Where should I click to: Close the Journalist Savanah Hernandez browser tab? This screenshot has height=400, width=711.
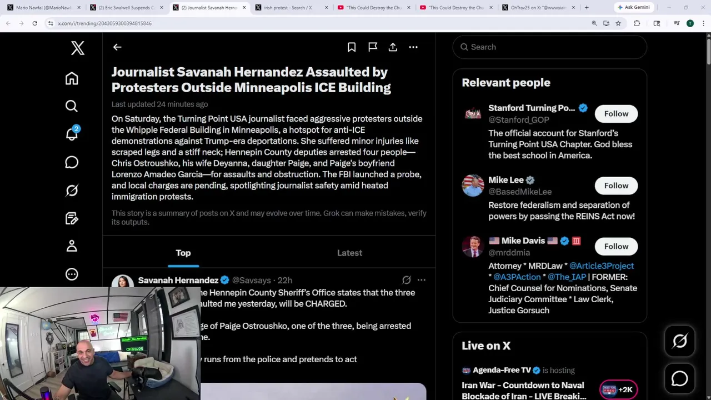(x=244, y=7)
